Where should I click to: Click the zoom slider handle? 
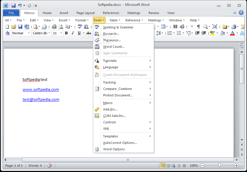pyautogui.click(x=219, y=165)
